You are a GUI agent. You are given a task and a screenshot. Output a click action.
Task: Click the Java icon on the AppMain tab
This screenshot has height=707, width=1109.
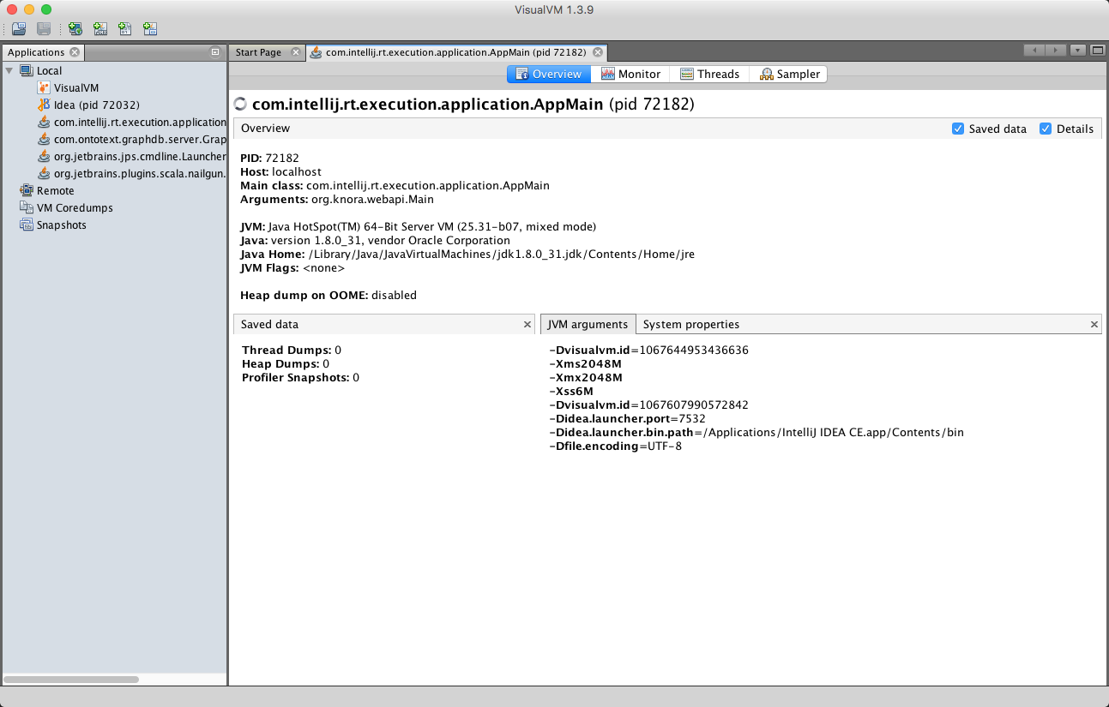[316, 52]
